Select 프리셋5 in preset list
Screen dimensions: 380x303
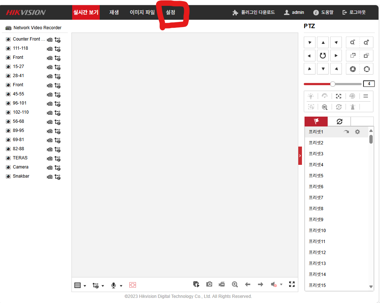pos(316,175)
